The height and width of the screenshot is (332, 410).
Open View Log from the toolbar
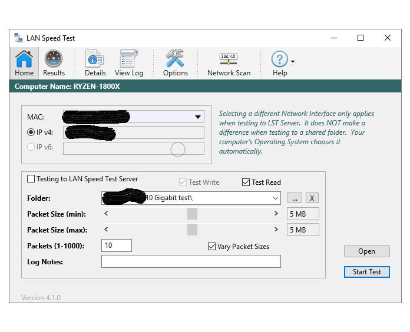pos(129,63)
